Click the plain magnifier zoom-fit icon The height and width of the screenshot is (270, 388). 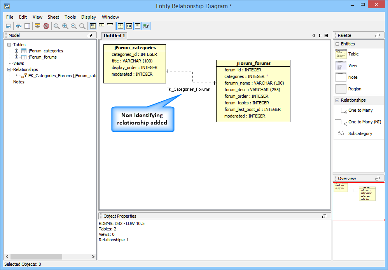point(82,26)
